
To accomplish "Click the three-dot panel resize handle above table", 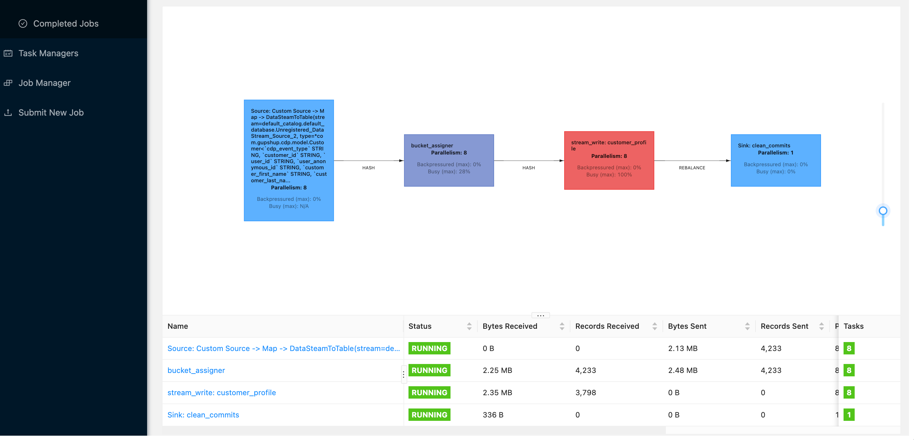I will click(540, 315).
